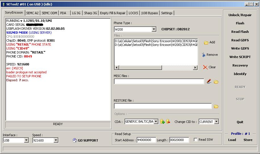The height and width of the screenshot is (154, 260).
Task: Click the "Profile : # 1" label
Action: point(240,134)
